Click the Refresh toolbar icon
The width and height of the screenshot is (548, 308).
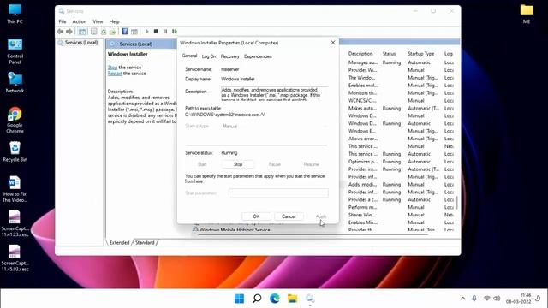coord(104,32)
